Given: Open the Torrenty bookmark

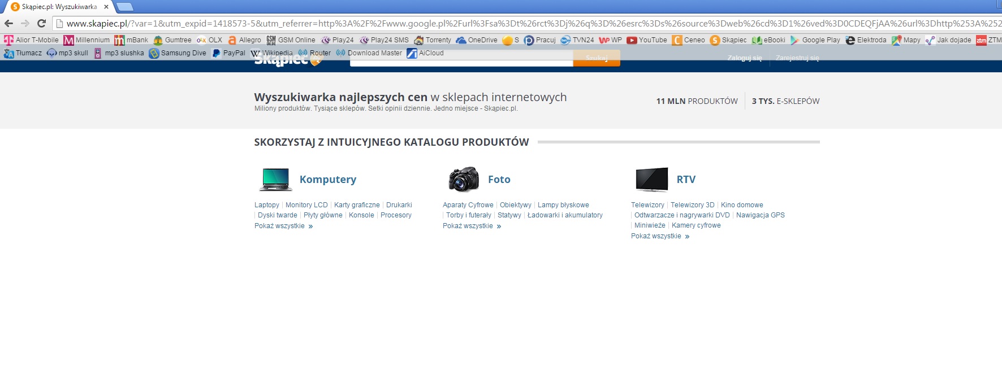Looking at the screenshot, I should [433, 40].
